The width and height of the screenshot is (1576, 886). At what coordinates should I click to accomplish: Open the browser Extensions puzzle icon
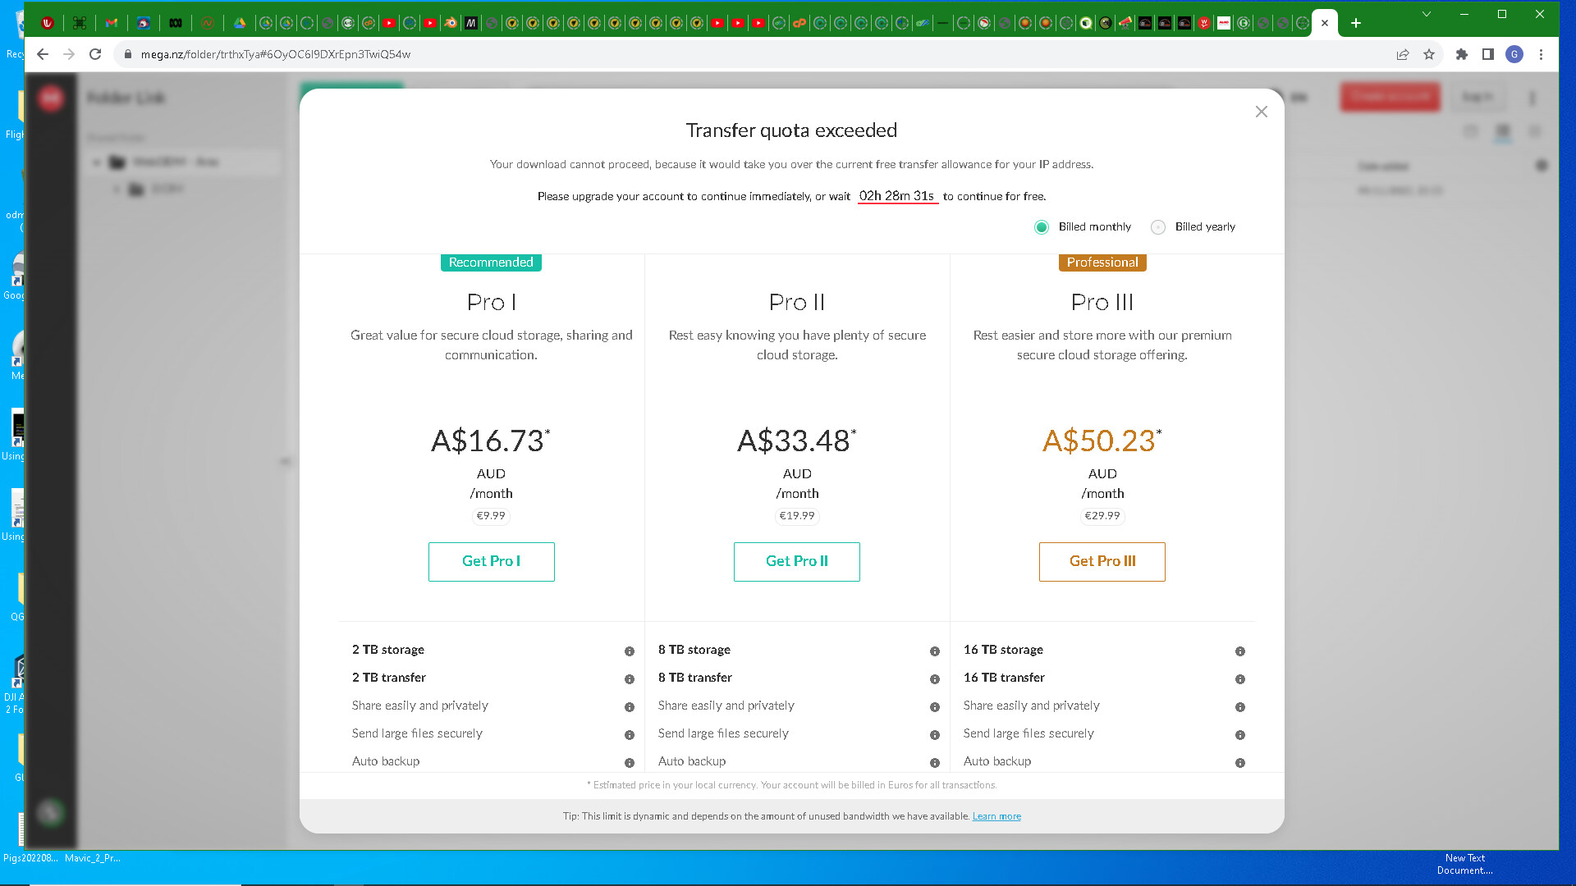(1462, 54)
